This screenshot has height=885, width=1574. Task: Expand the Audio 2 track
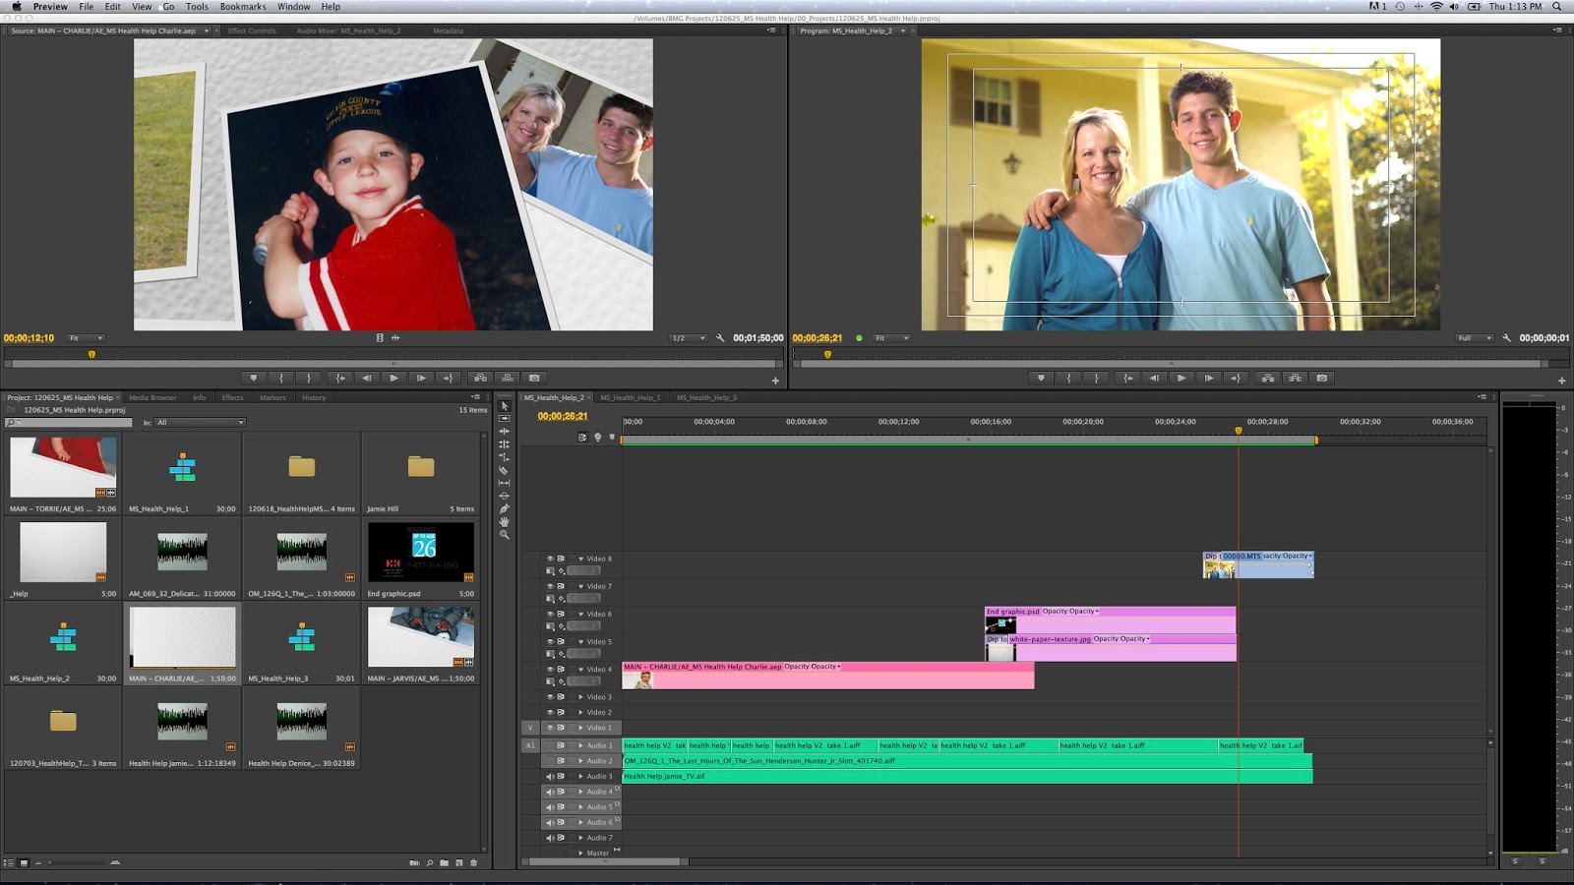[580, 761]
